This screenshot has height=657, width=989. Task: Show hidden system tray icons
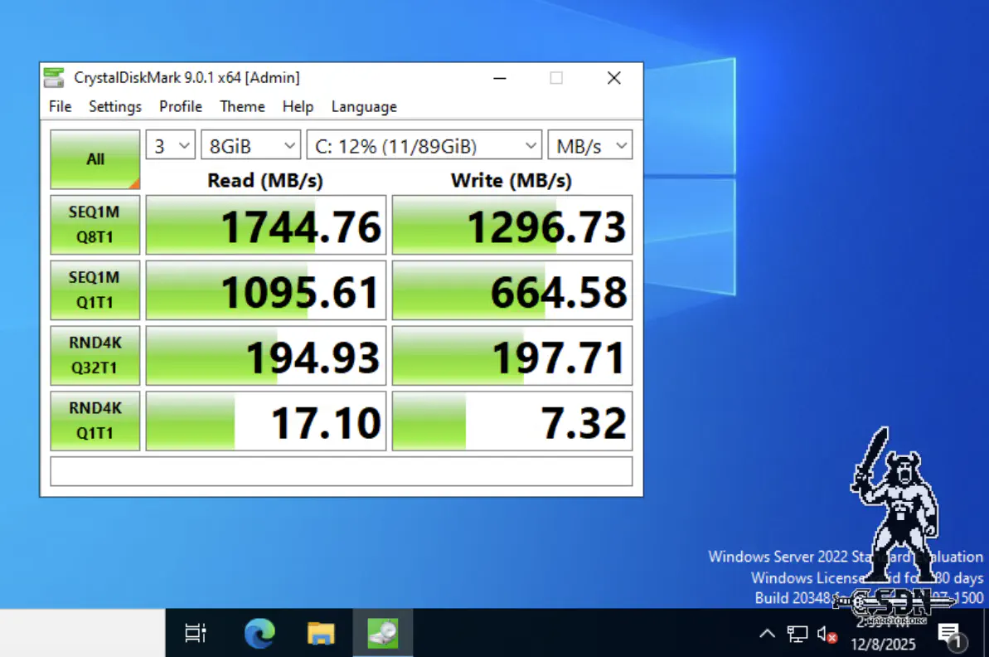pyautogui.click(x=767, y=635)
